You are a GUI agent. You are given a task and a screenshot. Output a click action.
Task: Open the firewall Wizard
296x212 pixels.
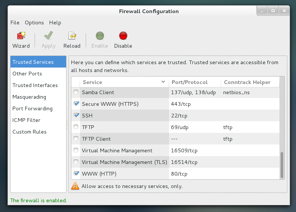point(21,40)
